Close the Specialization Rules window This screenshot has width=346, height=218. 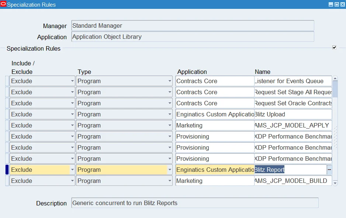[342, 4]
